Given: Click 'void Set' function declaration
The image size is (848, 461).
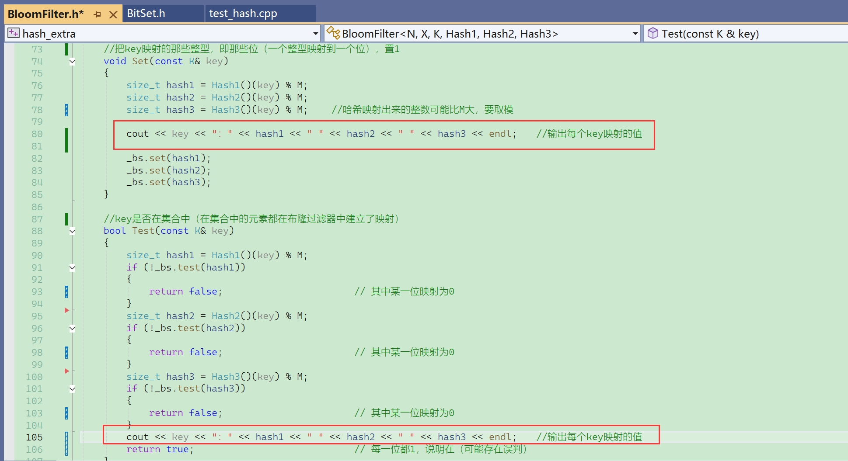Looking at the screenshot, I should (x=166, y=61).
